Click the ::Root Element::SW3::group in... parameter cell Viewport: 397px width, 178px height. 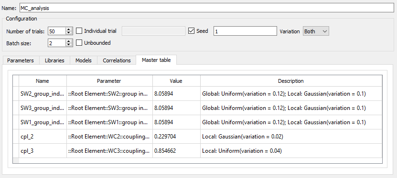(x=109, y=108)
